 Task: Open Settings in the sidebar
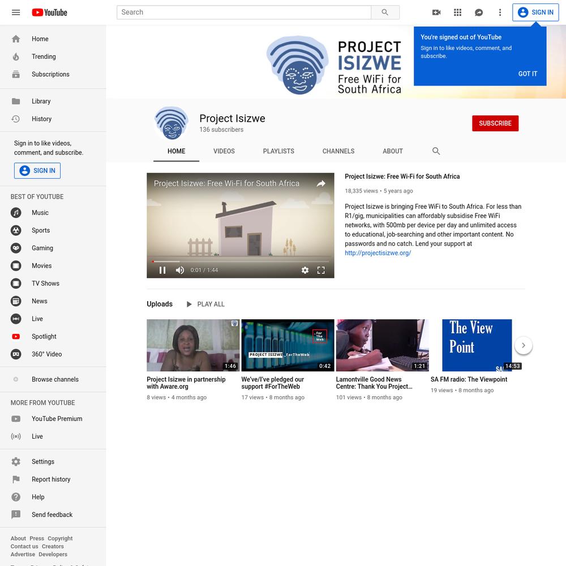click(x=53, y=462)
